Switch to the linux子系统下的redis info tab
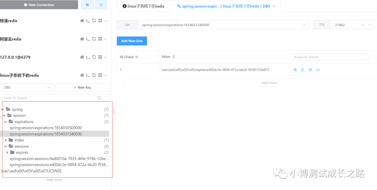Viewport: 377px width, 190px height. click(x=144, y=6)
